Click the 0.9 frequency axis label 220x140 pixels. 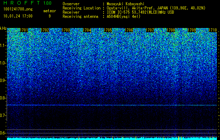point(3,80)
